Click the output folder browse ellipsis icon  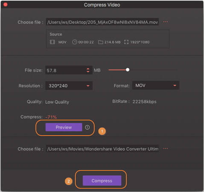166,148
